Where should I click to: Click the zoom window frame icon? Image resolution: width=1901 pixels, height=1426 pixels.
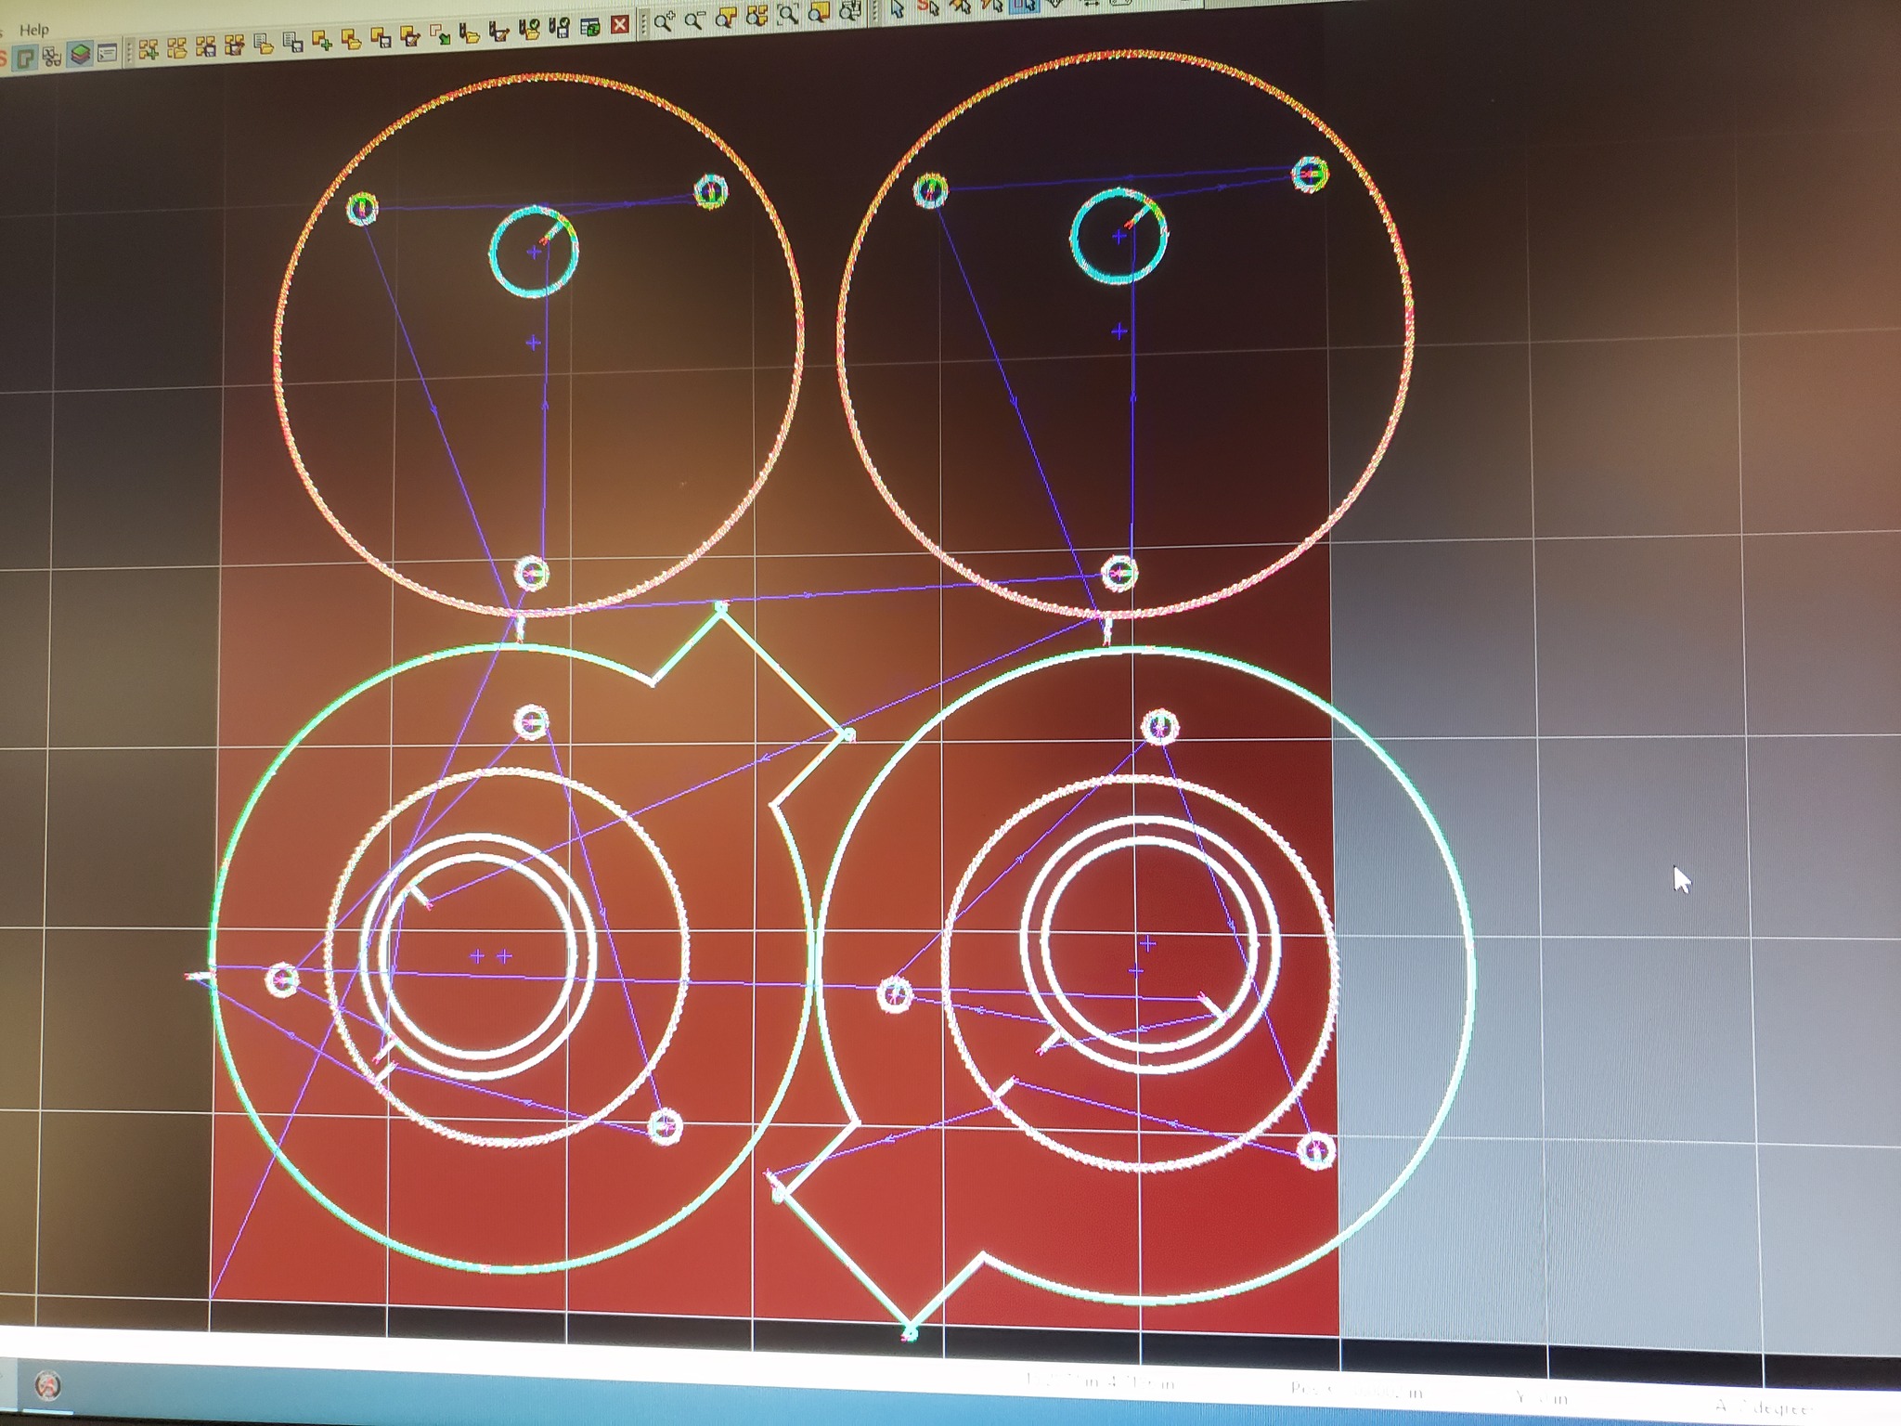coord(788,14)
